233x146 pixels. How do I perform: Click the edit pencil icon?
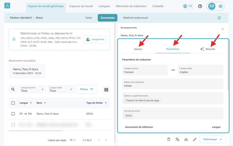195,139
